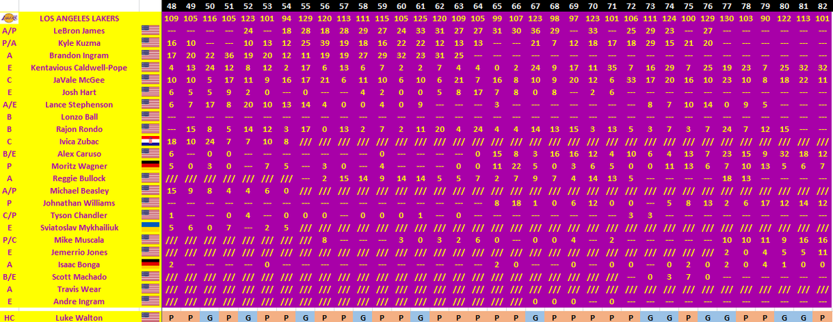Select the Luke Walton coach name cell
This screenshot has height=322, width=833.
(x=79, y=318)
